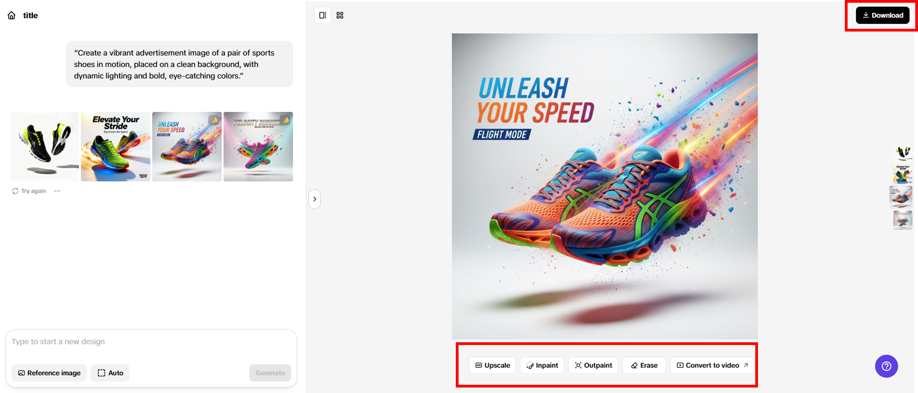
Task: Select the black and green shoes thumbnail
Action: 44,147
